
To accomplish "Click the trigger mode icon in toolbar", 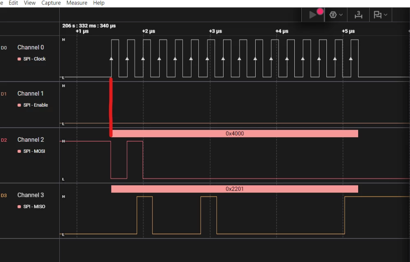I will pyautogui.click(x=333, y=15).
